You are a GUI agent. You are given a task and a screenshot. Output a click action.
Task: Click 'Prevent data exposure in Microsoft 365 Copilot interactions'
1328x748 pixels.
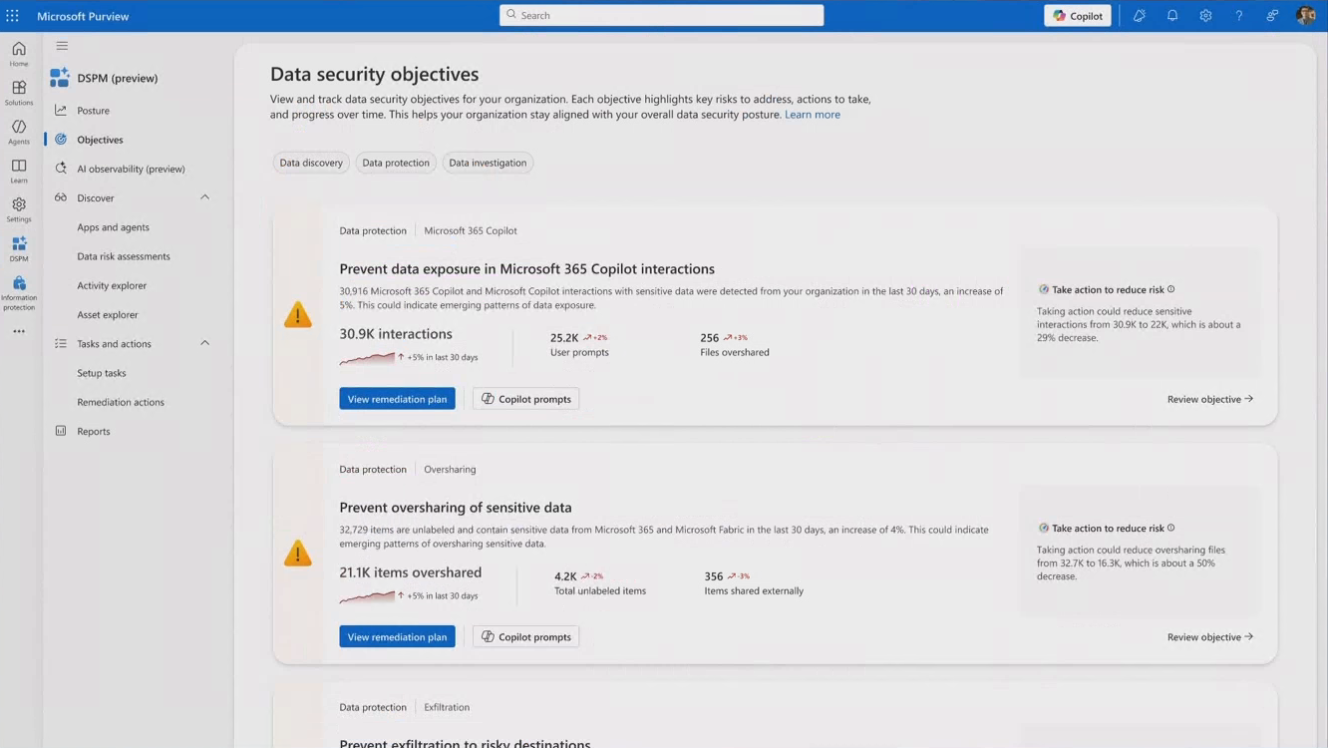526,269
